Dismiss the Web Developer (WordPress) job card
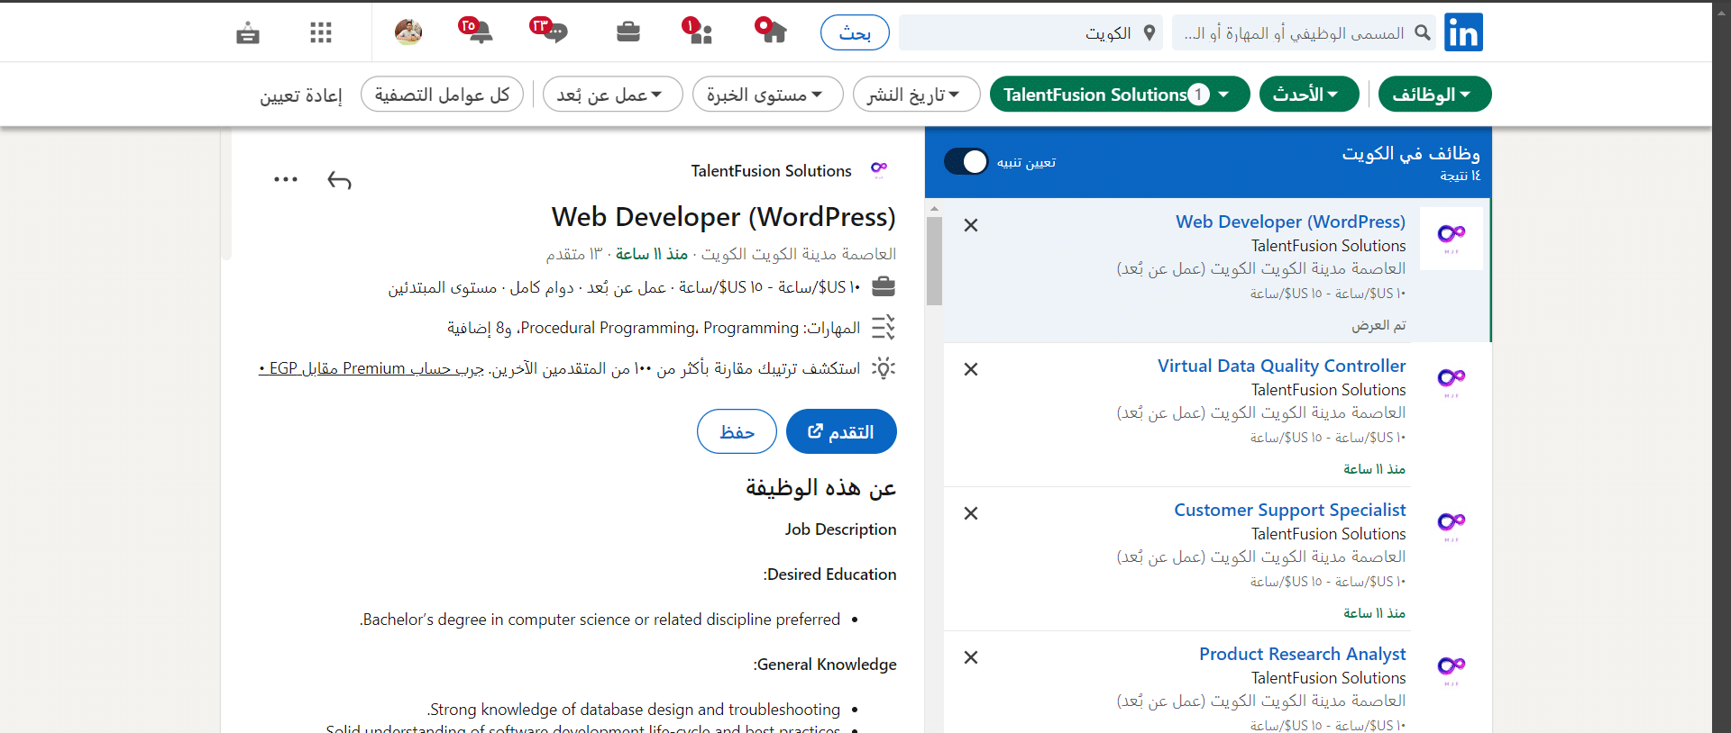 pos(971,225)
